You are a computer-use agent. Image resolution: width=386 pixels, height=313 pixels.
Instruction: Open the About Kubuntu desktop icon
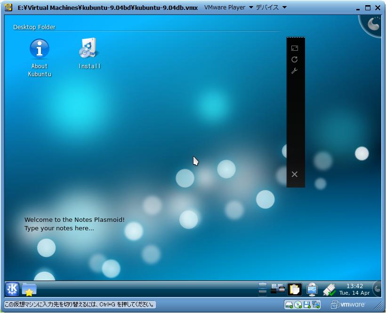(40, 48)
